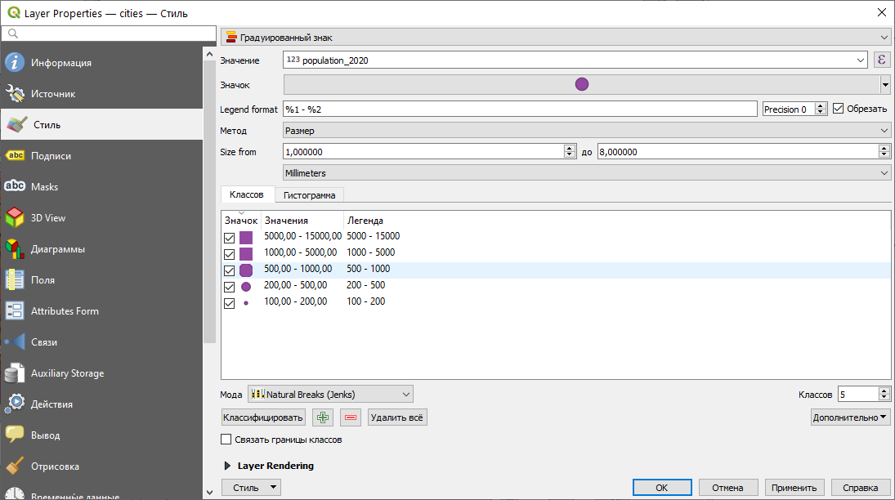The width and height of the screenshot is (895, 500).
Task: Switch to the Гистограмма tab
Action: click(309, 195)
